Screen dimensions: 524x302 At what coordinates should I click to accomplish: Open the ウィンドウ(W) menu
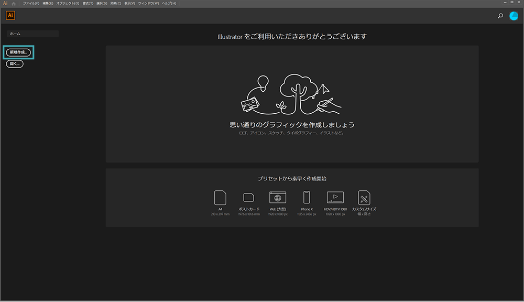pyautogui.click(x=148, y=3)
